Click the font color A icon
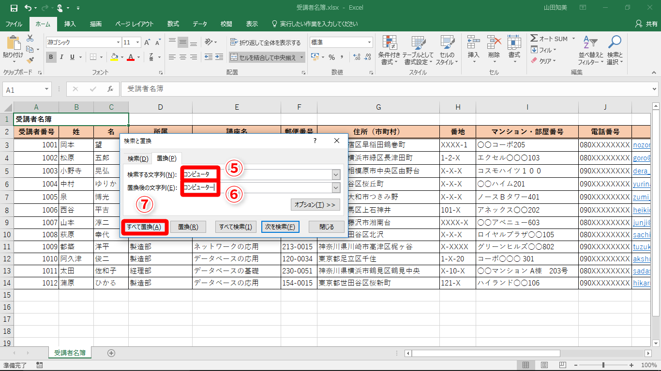 pyautogui.click(x=130, y=57)
